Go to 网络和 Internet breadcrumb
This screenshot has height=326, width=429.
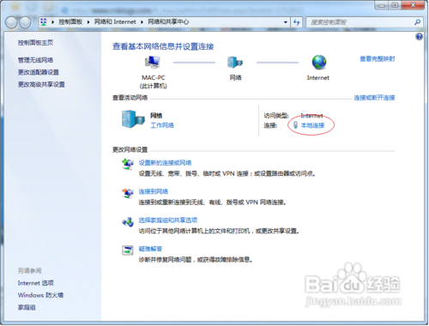(x=115, y=22)
